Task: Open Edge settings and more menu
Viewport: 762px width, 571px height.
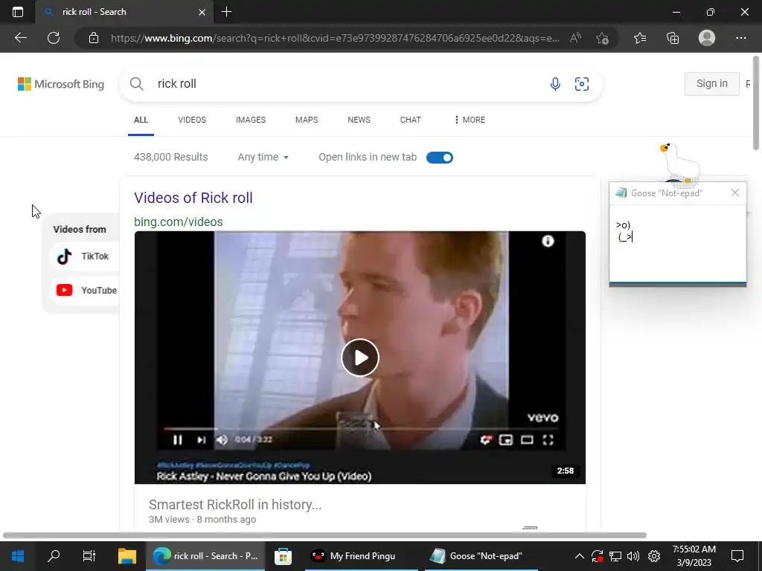Action: (740, 38)
